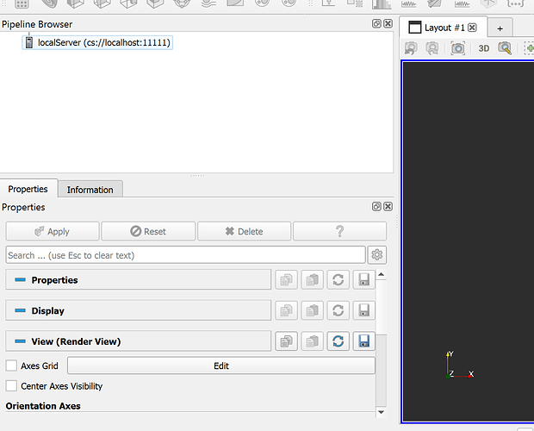Collapse the View (Render View) section

tap(139, 341)
